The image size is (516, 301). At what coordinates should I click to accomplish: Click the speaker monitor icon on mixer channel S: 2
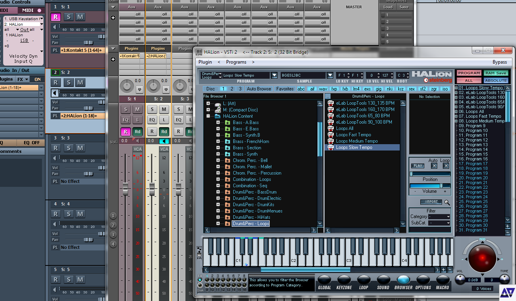click(164, 141)
